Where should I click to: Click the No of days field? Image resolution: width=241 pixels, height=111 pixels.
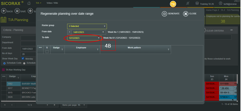pyautogui.click(x=28, y=54)
